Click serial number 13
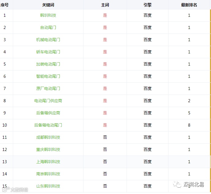 pos(5,162)
